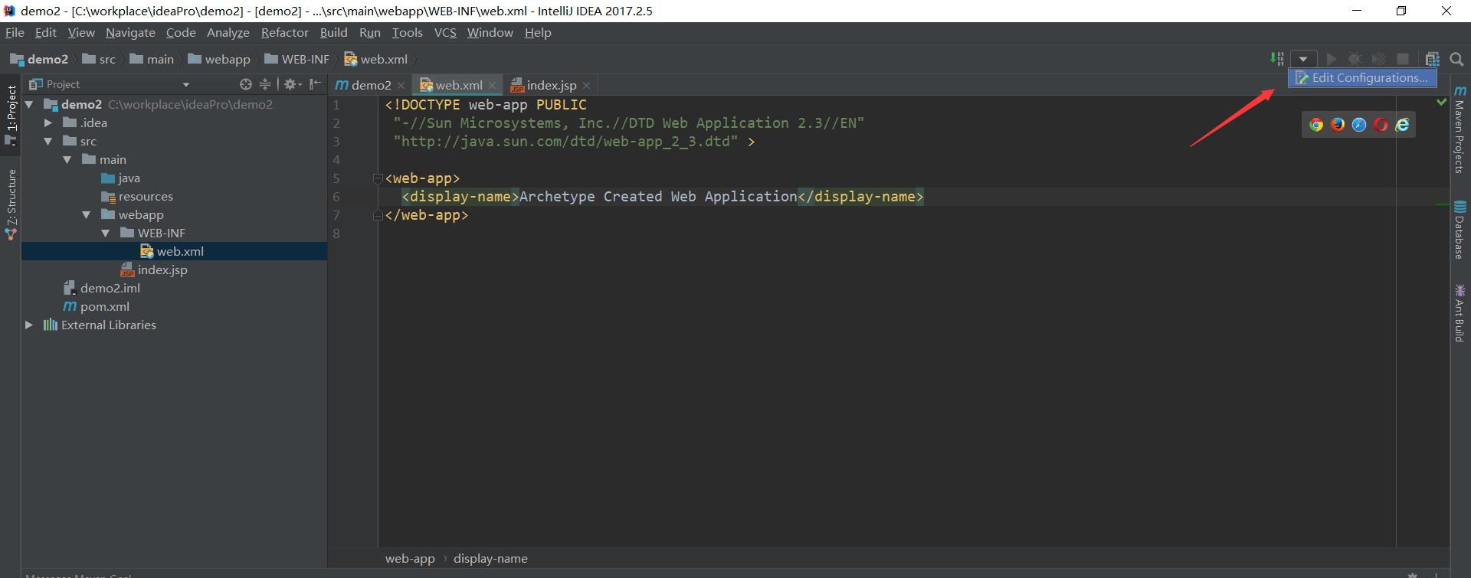Toggle the Ant Build side panel
Image resolution: width=1471 pixels, height=578 pixels.
tap(1460, 312)
